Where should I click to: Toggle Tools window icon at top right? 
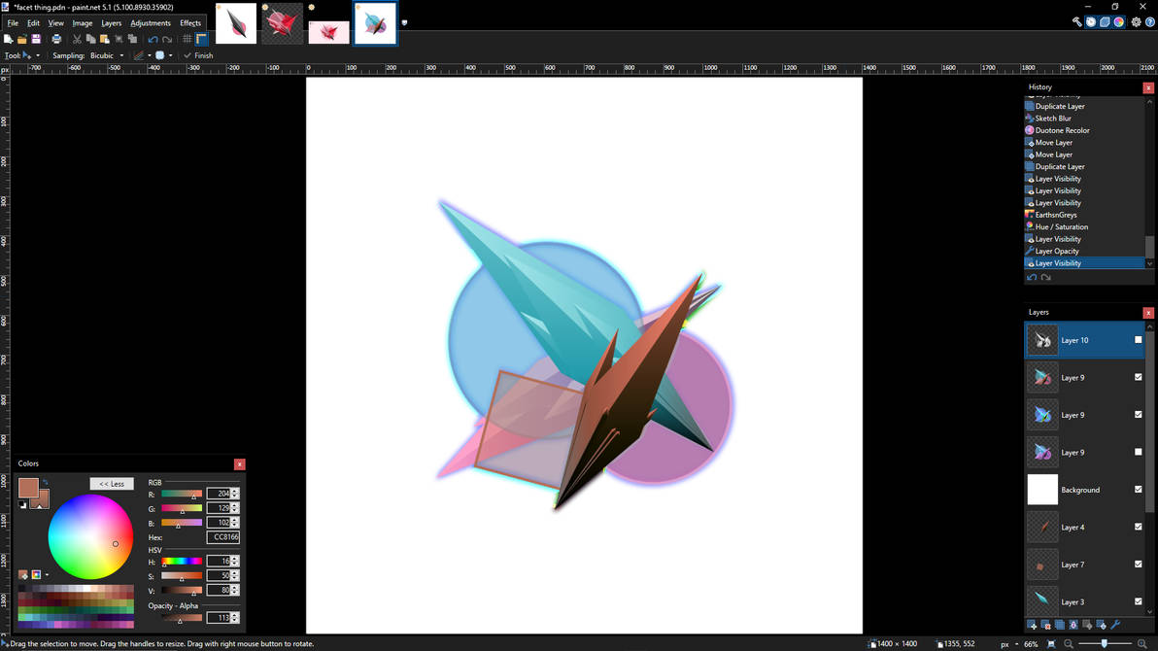tap(1076, 22)
